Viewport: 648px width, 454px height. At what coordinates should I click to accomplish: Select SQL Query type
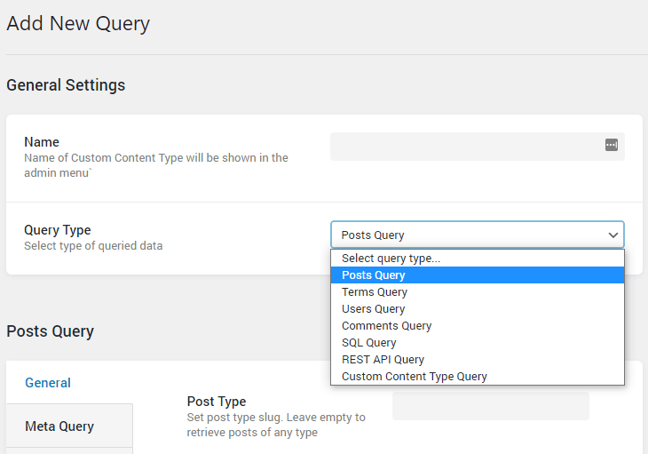(368, 343)
